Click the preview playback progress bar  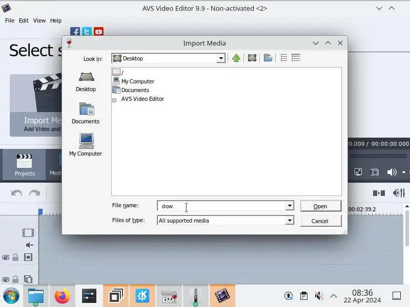(378, 156)
